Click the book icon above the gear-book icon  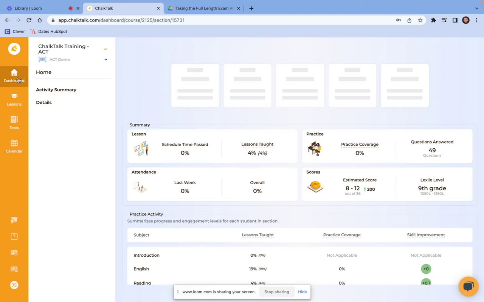click(14, 253)
